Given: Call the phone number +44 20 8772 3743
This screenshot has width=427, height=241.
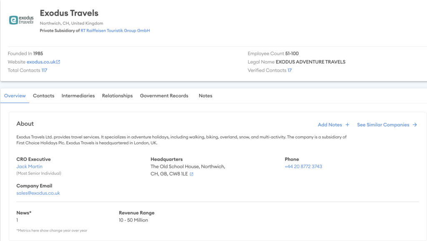Looking at the screenshot, I should [304, 166].
